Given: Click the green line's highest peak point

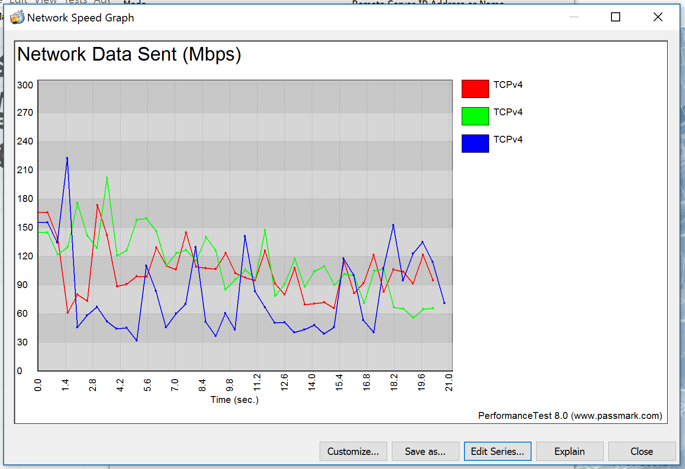Looking at the screenshot, I should 107,178.
